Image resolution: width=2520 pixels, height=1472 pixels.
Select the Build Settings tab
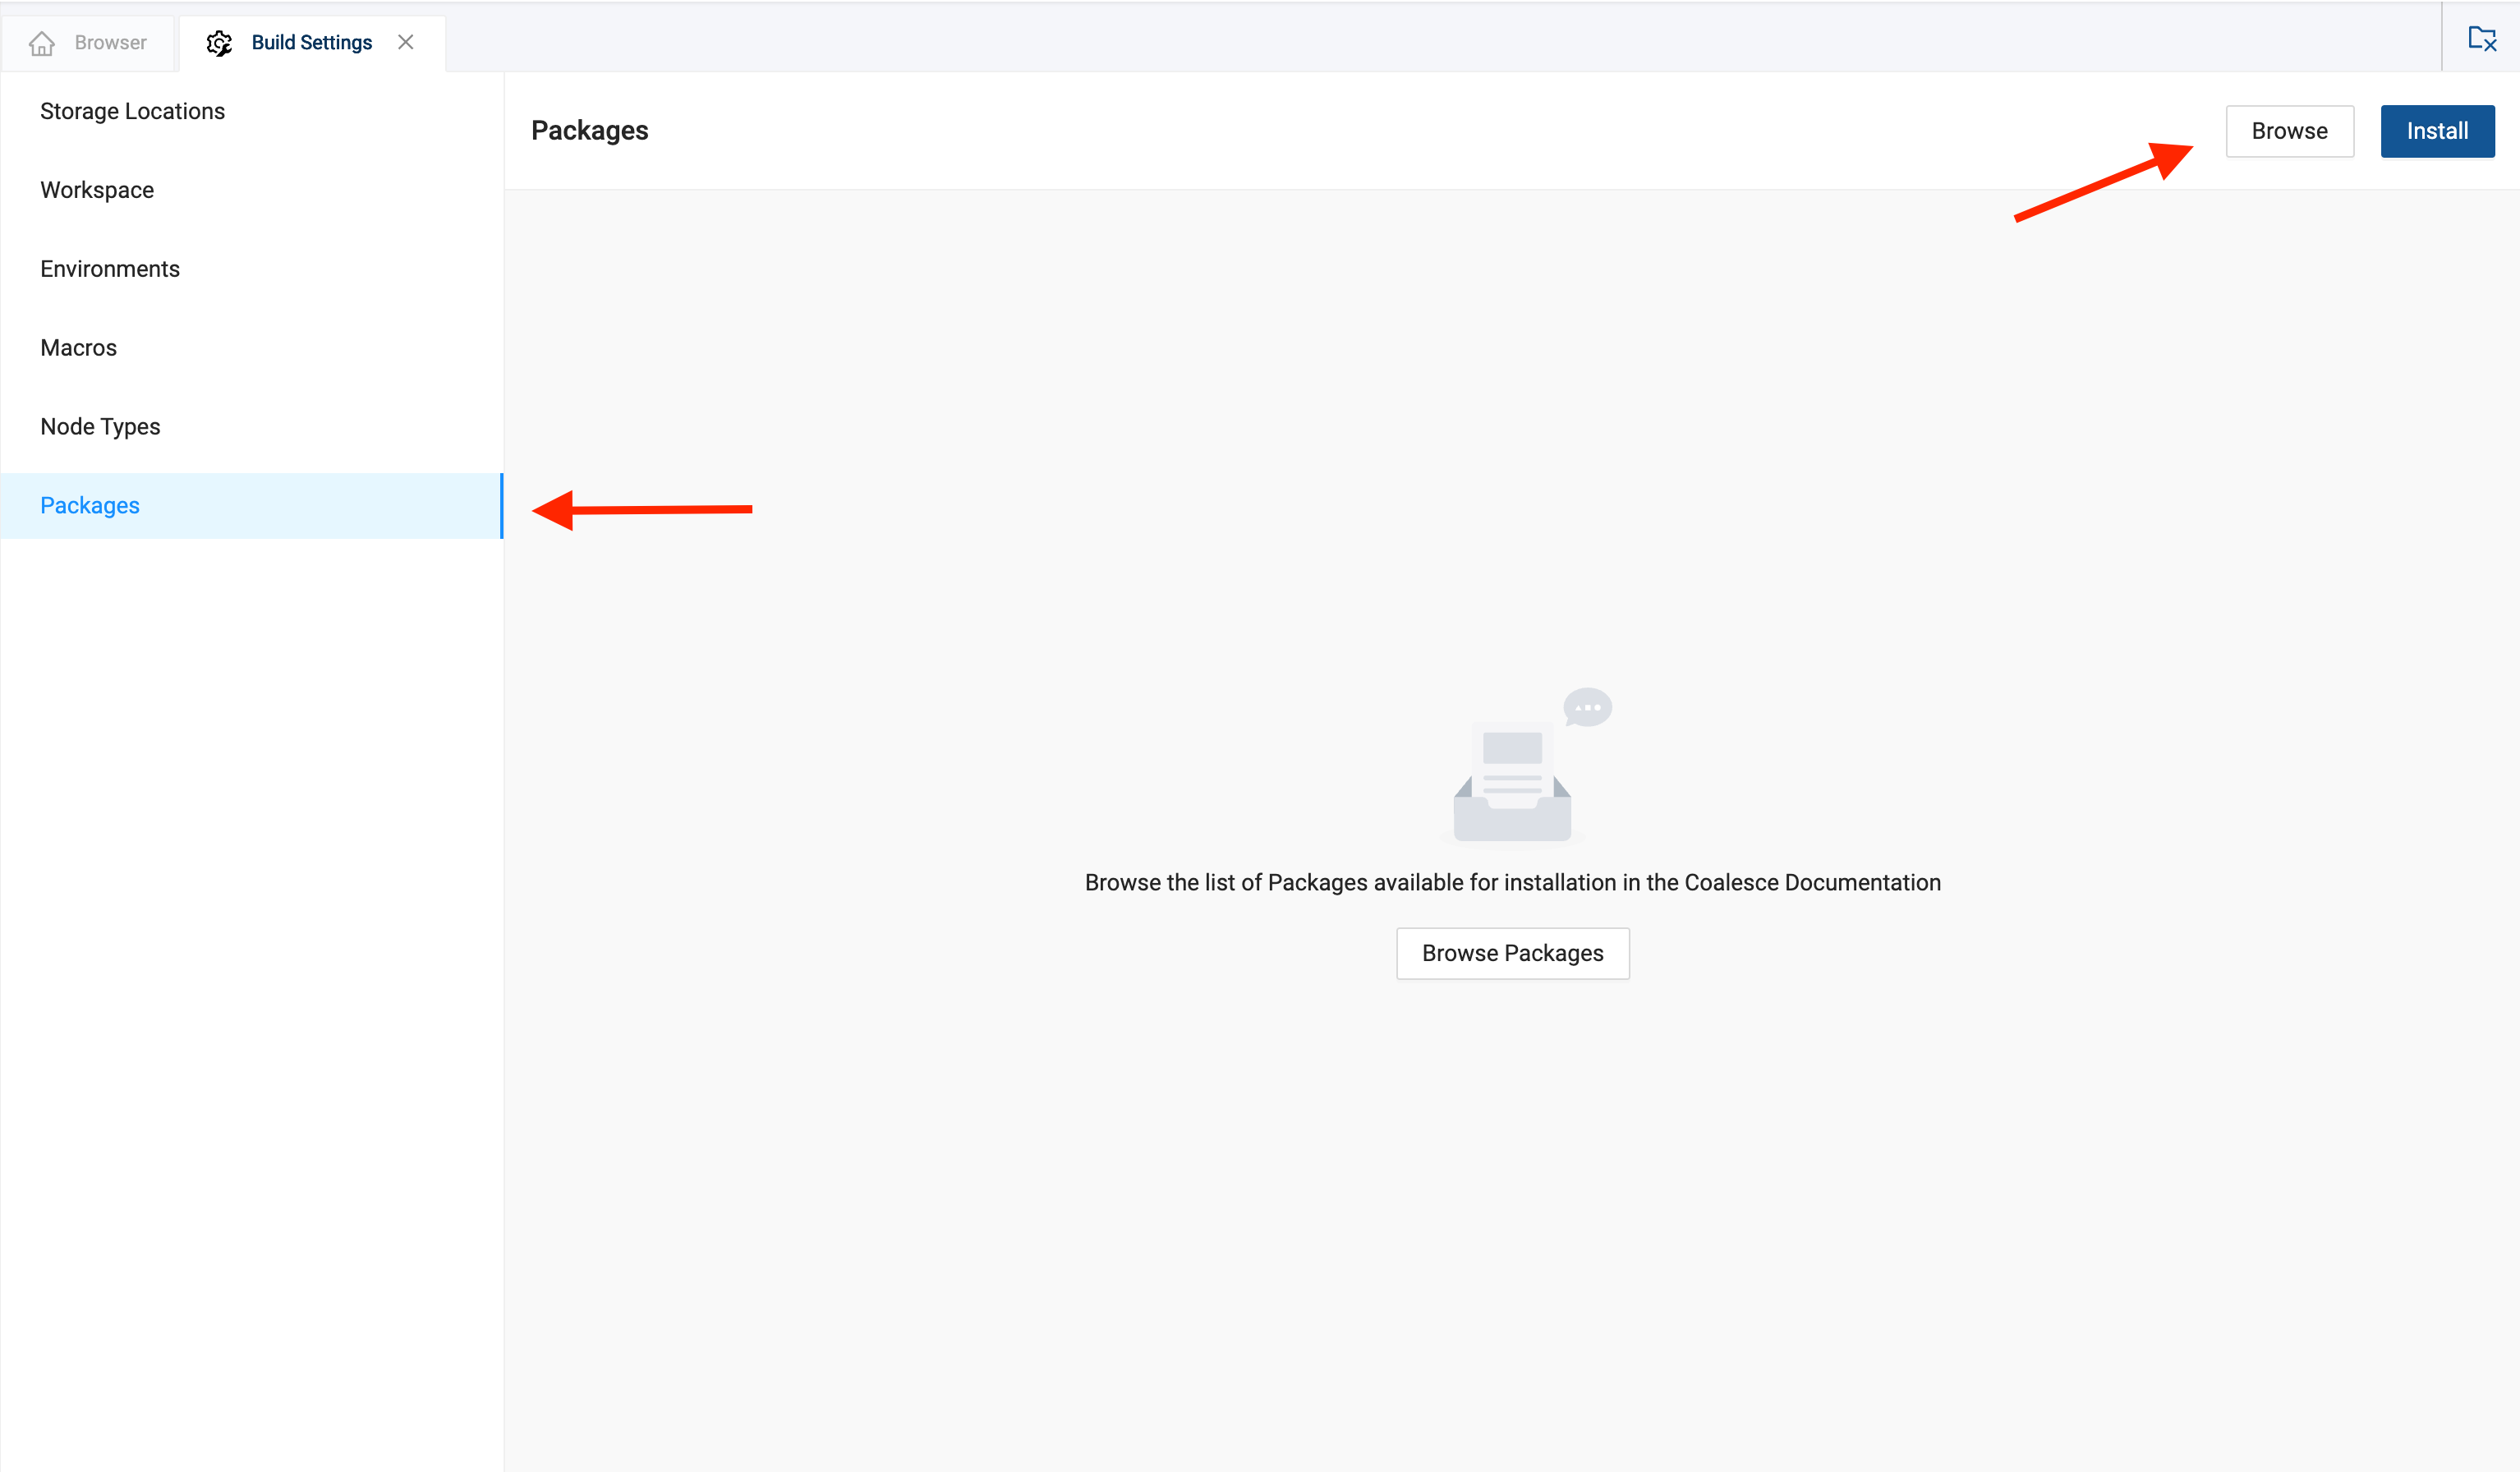tap(311, 43)
